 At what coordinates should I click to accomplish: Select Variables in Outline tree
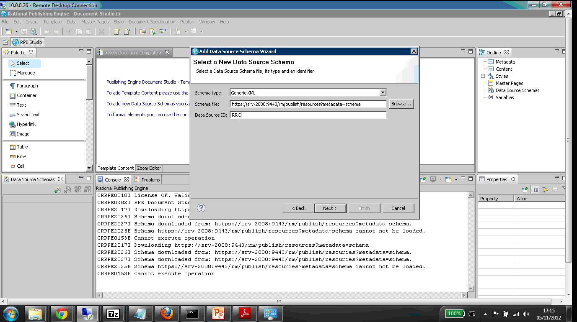point(501,97)
